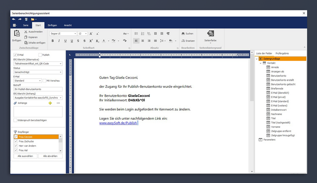Add attachment with the yellow plus icon
The image size is (317, 183).
[50, 103]
